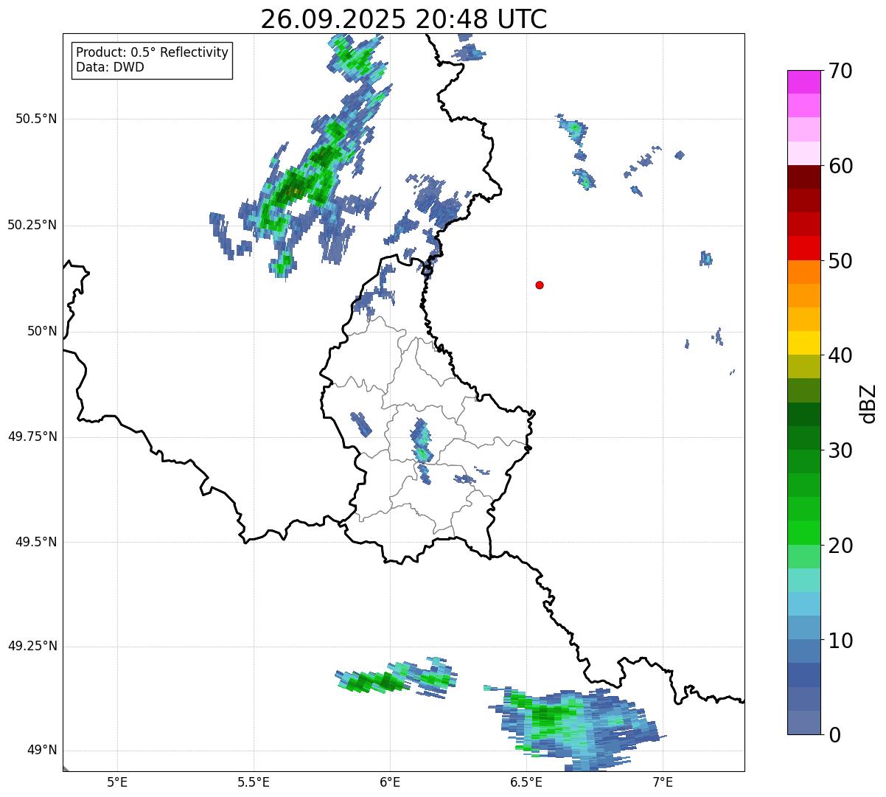
Task: Click the 50.25°N latitude label
Action: pyautogui.click(x=32, y=225)
